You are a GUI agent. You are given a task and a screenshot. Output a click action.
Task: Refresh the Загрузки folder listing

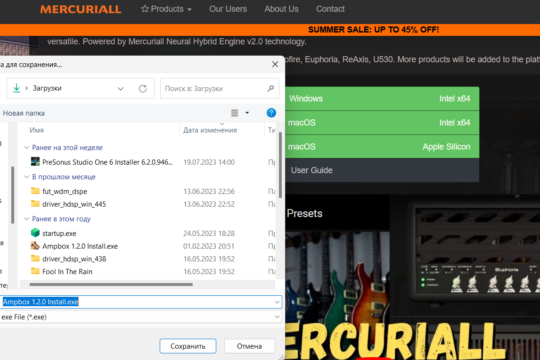[143, 89]
